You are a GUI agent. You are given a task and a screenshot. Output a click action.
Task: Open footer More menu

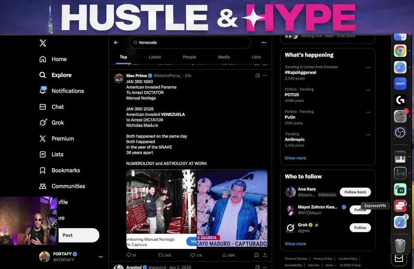[x=331, y=265]
